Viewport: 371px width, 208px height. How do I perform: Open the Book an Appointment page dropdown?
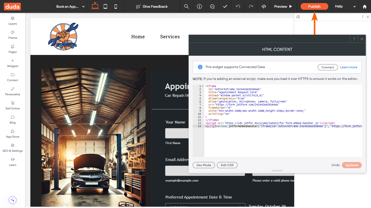tap(70, 6)
